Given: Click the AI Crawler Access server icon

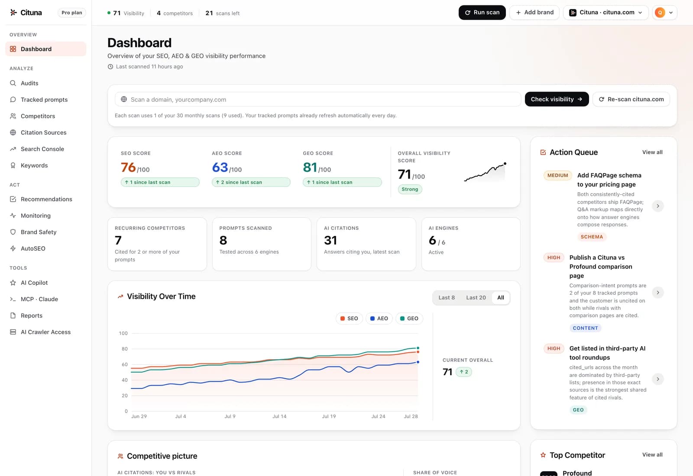Looking at the screenshot, I should click(13, 332).
